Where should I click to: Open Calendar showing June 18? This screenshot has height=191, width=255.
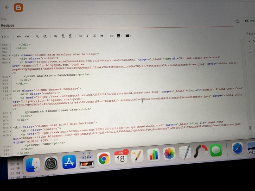pyautogui.click(x=121, y=157)
